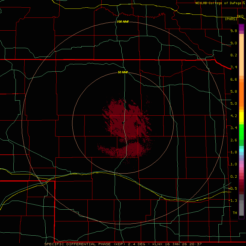
Task: Click the 8.2 value on the color scale
Action: 234,55
